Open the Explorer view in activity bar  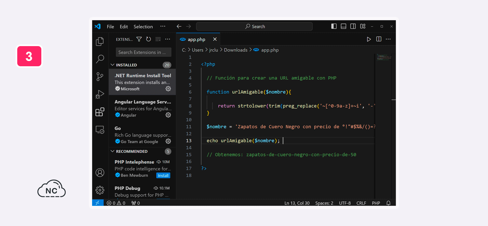point(100,42)
